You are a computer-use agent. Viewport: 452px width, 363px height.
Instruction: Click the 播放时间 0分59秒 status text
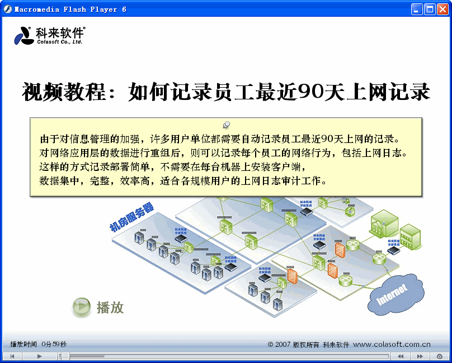(39, 344)
